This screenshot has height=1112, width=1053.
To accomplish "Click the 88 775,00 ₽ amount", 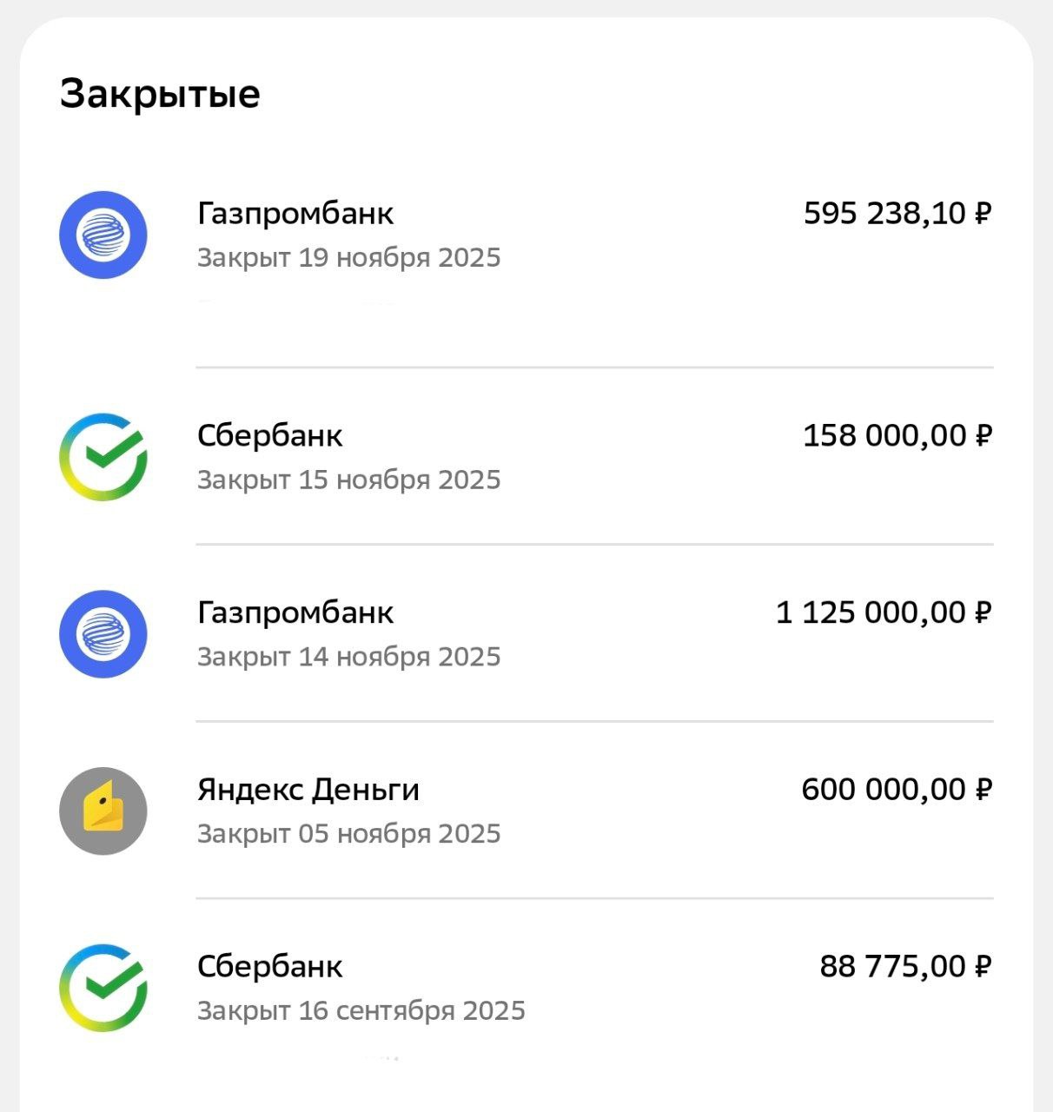I will [x=905, y=966].
